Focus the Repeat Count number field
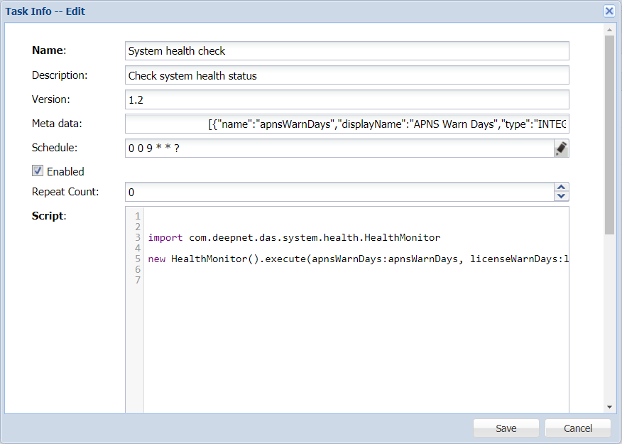This screenshot has width=622, height=444. (338, 192)
